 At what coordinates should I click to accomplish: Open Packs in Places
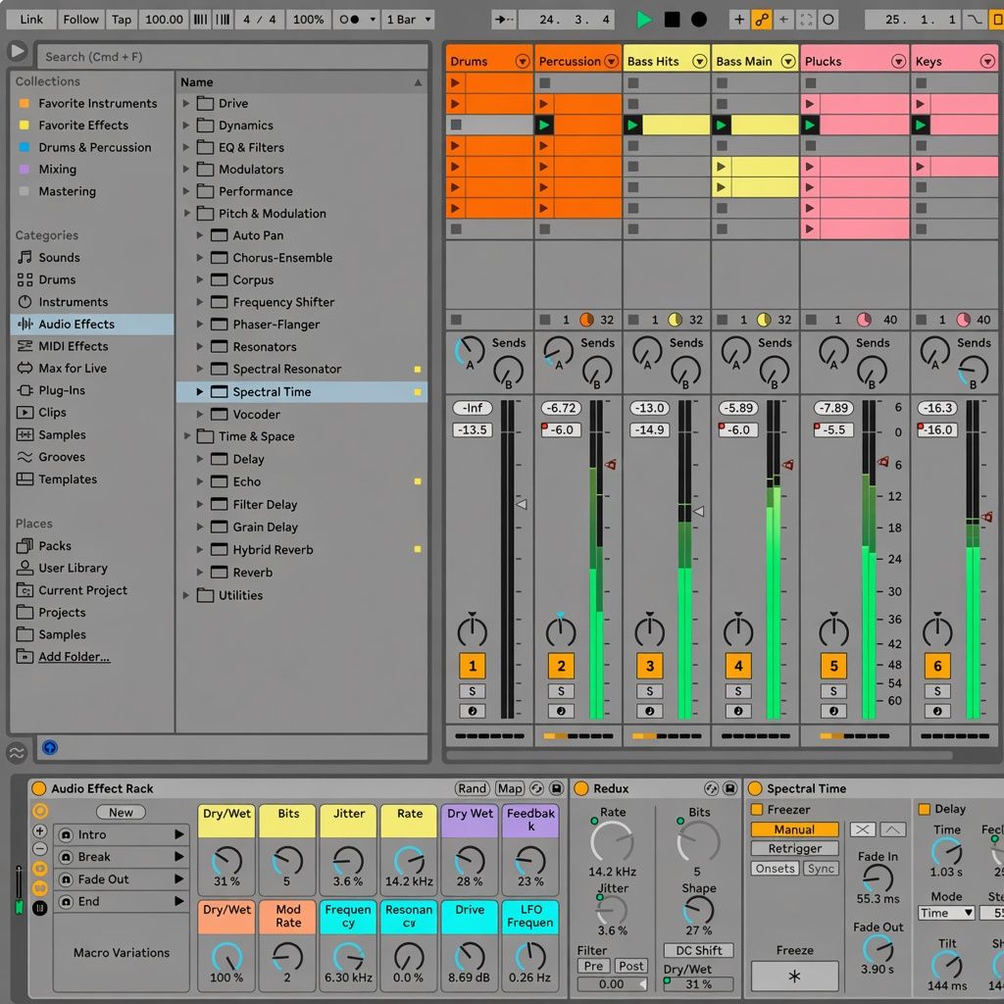coord(55,546)
